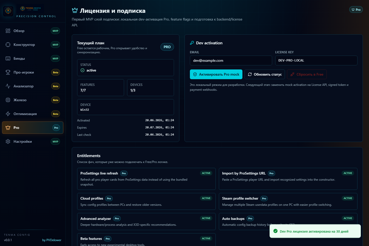Focus the License key input field

point(316,60)
